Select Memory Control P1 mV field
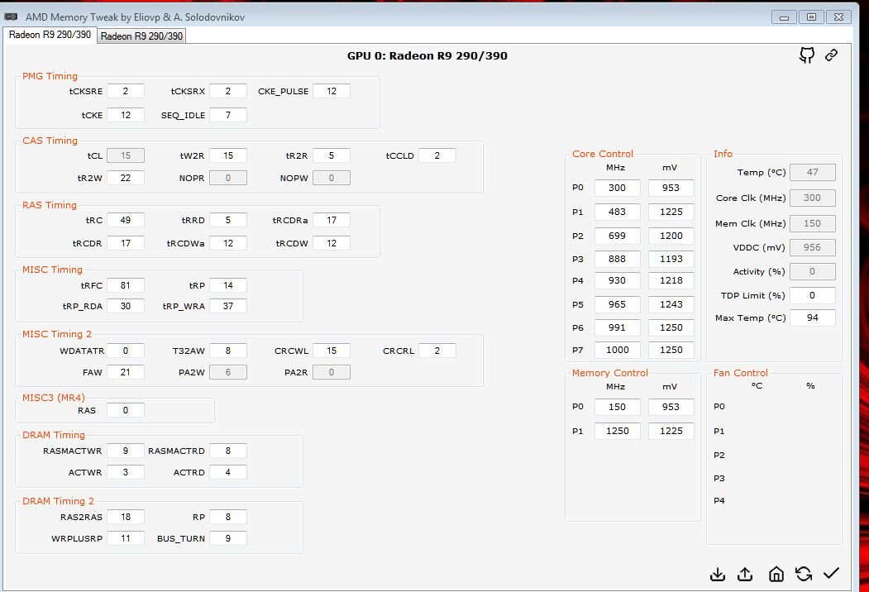The width and height of the screenshot is (869, 592). [671, 431]
